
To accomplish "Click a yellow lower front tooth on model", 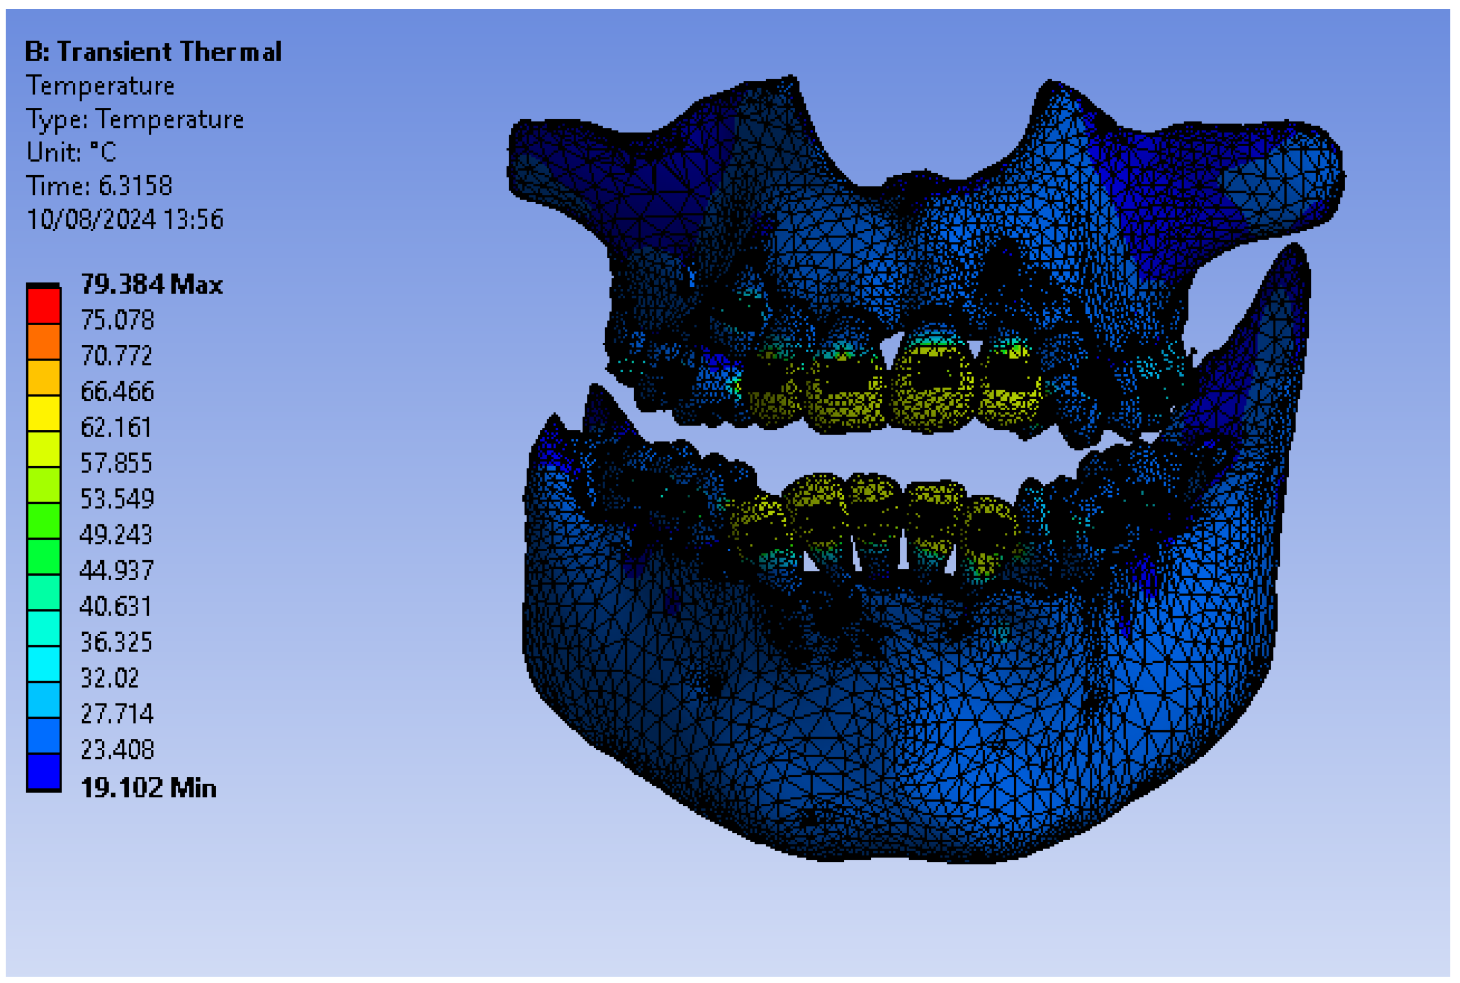I will [874, 492].
